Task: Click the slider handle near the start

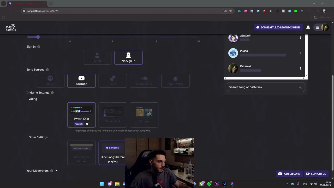Action: click(x=38, y=37)
